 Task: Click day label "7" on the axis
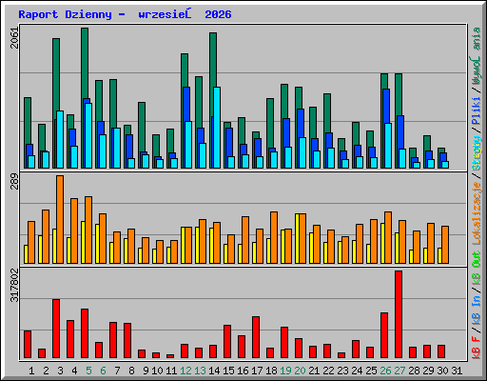pos(117,371)
